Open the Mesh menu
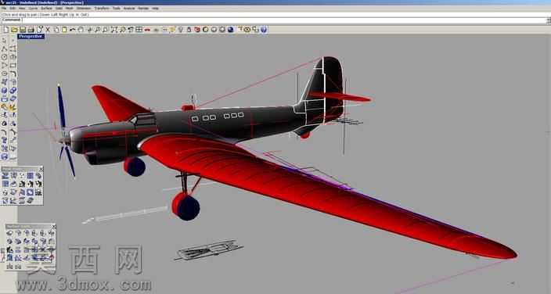551x294 pixels. click(x=70, y=8)
